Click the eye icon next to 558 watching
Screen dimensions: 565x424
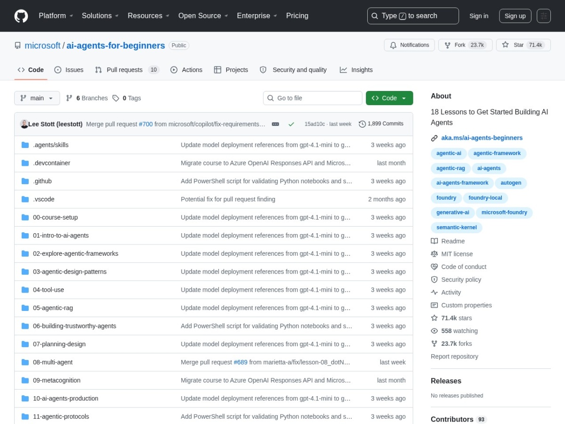click(434, 331)
